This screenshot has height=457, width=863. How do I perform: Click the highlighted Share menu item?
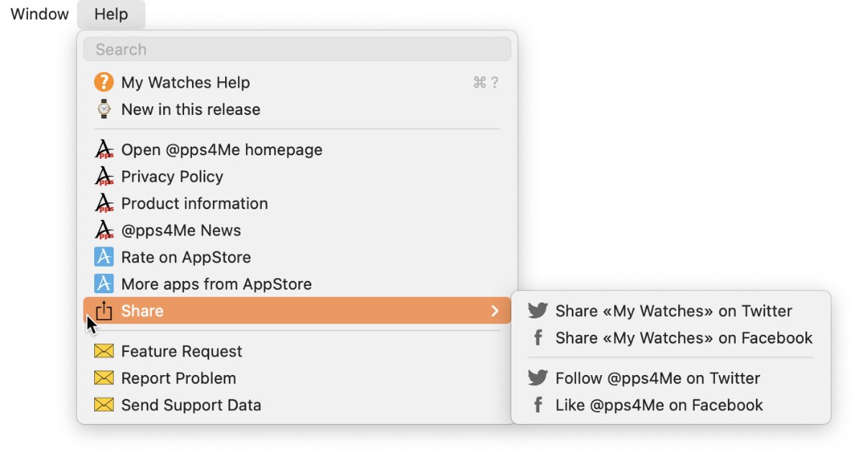coord(297,310)
